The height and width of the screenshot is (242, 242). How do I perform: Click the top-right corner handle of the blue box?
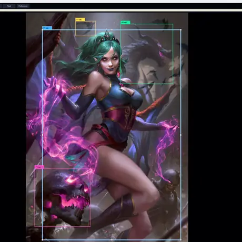(x=181, y=30)
